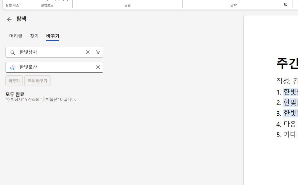Switch to the 머리글 tab
Viewport: 298px width, 185px height.
pos(16,36)
